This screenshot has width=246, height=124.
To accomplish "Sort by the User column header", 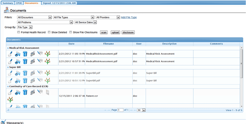I will 139,44.
